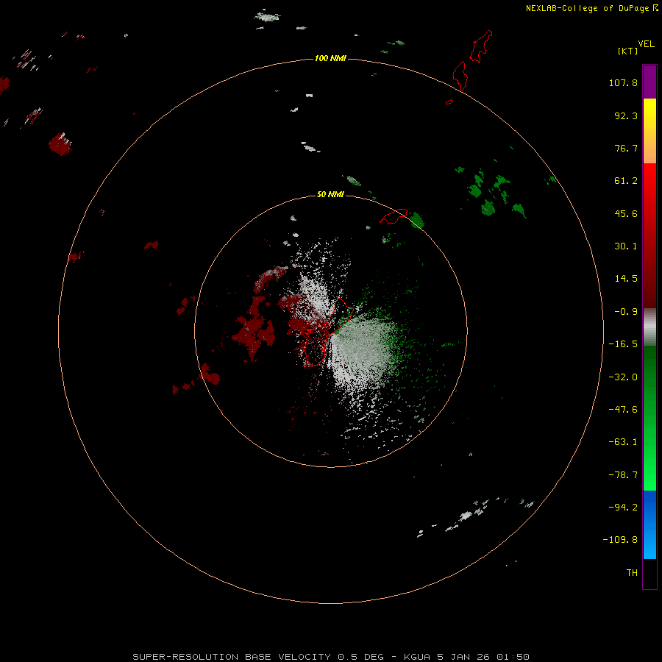Click the 14.5 velocity scale value
This screenshot has width=662, height=662.
[x=626, y=279]
